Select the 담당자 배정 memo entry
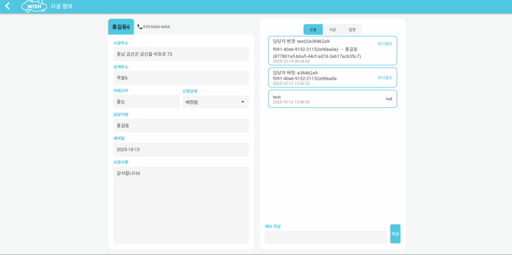Image resolution: width=512 pixels, height=255 pixels. click(x=332, y=77)
